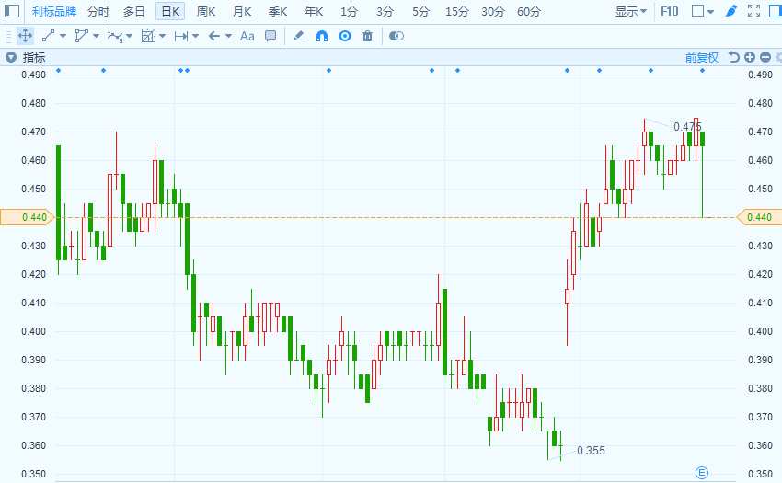Select the polygon channel drawing tool
Viewport: 782px width, 483px height.
tap(81, 36)
